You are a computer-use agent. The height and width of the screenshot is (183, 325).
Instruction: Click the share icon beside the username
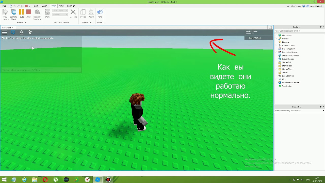307,6
